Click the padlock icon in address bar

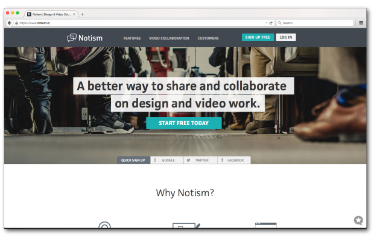16,23
